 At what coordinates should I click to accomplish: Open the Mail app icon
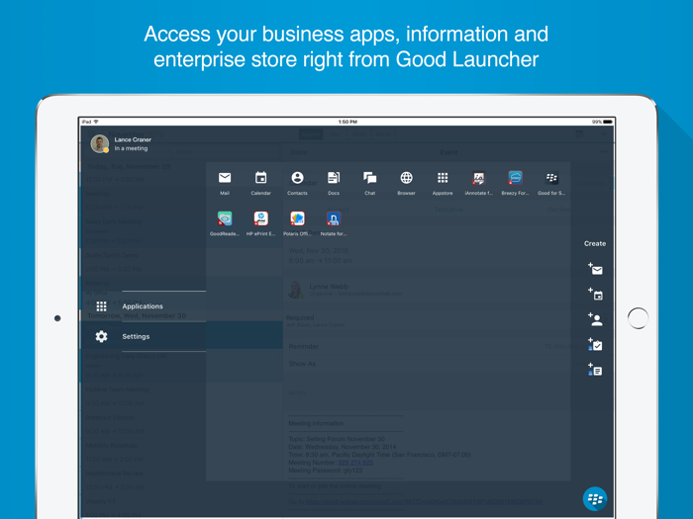tap(225, 178)
